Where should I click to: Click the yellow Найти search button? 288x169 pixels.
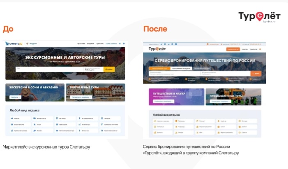pos(109,69)
